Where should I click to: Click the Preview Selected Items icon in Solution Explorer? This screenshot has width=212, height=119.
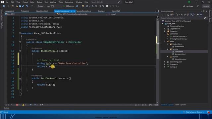[x=201, y=15]
